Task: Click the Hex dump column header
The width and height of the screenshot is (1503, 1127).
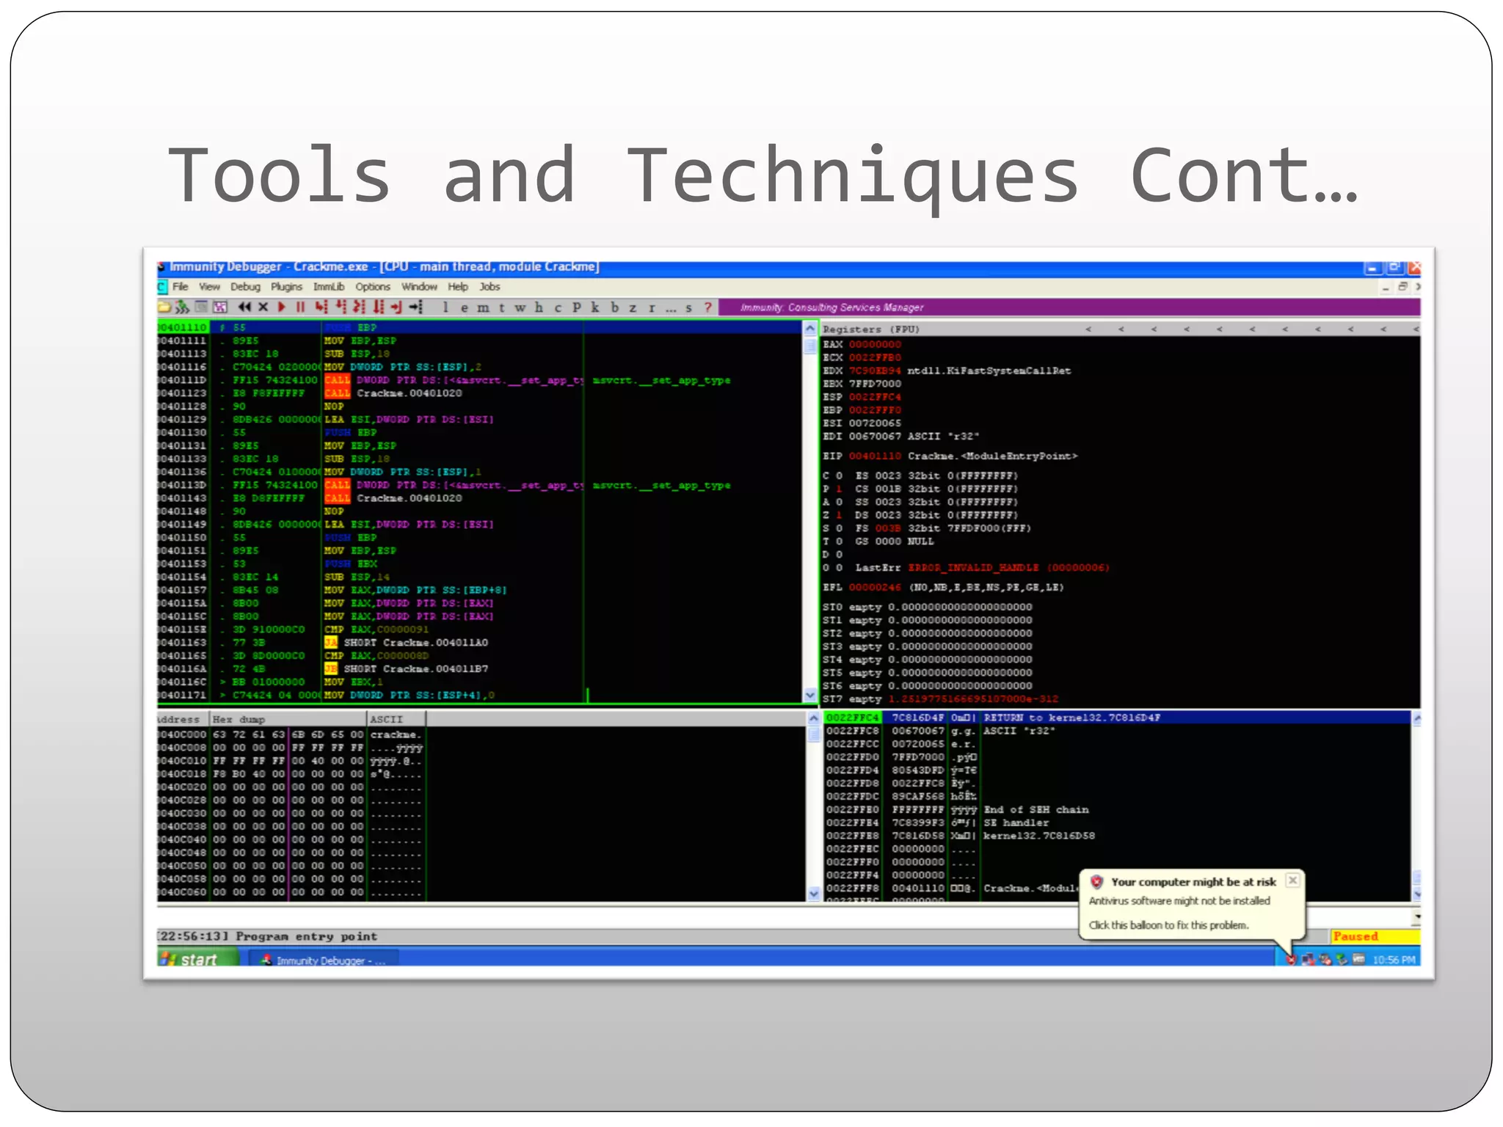Action: point(288,719)
